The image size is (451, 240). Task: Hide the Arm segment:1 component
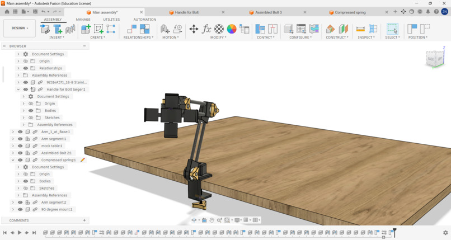click(x=20, y=139)
